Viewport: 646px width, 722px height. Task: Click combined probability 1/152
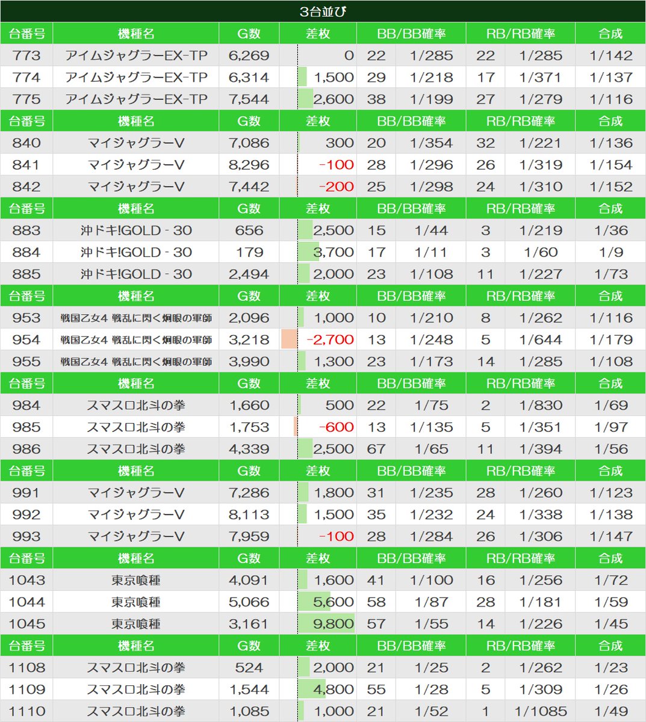click(611, 187)
